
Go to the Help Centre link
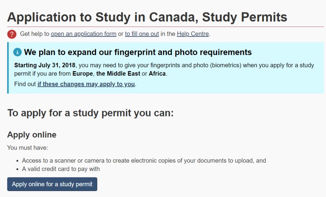(193, 34)
